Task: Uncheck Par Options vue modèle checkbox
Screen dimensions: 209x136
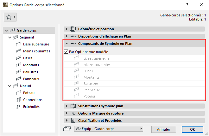Action: [x=66, y=52]
